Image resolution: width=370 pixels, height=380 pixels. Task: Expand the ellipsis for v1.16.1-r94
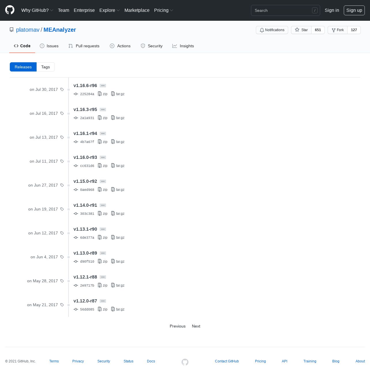(x=103, y=133)
